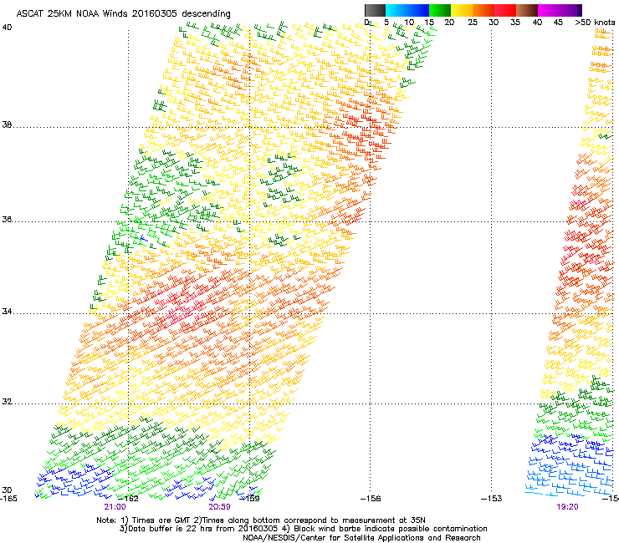Select the gray 0-5 knots legend swatch

(375, 10)
